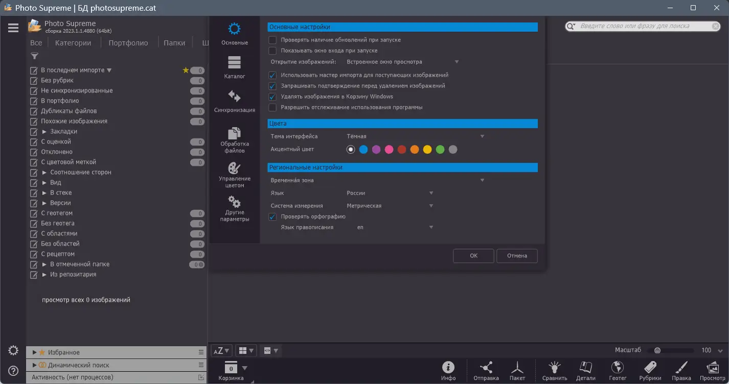
Task: Expand the Закладки tree item
Action: 44,132
